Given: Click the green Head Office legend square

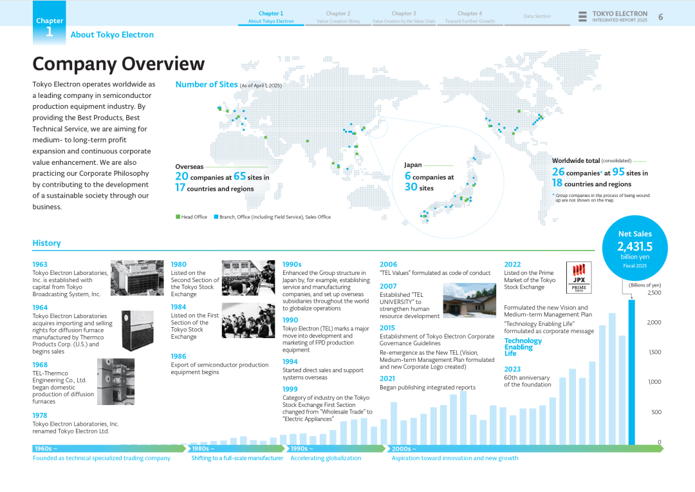Looking at the screenshot, I should (x=178, y=217).
